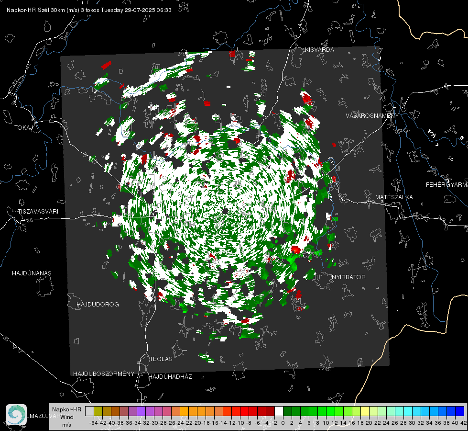This screenshot has width=468, height=431.
Task: Click the Wind label in the legend
Action: (x=67, y=417)
